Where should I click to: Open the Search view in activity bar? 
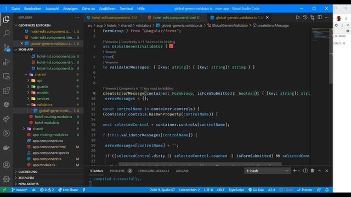click(6, 33)
